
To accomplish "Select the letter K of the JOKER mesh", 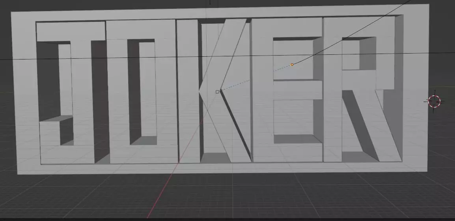I will coord(215,90).
